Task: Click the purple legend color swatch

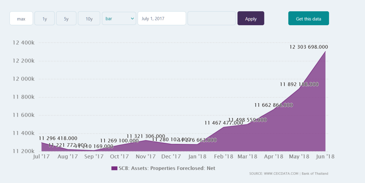Action: 114,168
